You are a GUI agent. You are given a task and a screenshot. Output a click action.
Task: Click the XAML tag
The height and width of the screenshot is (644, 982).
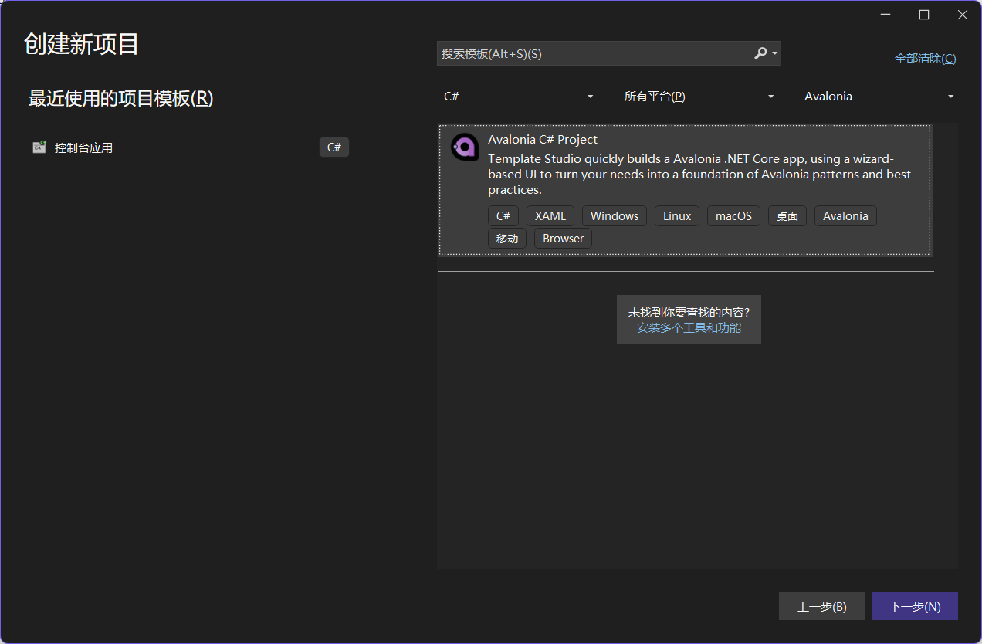[550, 216]
